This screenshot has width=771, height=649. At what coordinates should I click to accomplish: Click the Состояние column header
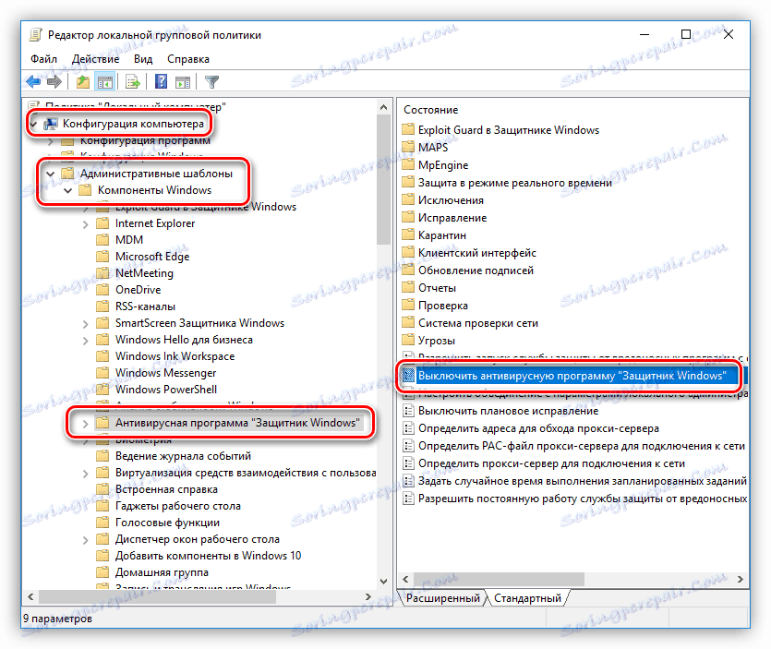[x=430, y=110]
